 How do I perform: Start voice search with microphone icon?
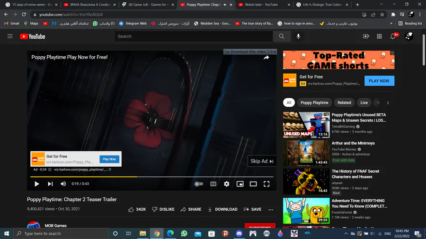coord(298,36)
